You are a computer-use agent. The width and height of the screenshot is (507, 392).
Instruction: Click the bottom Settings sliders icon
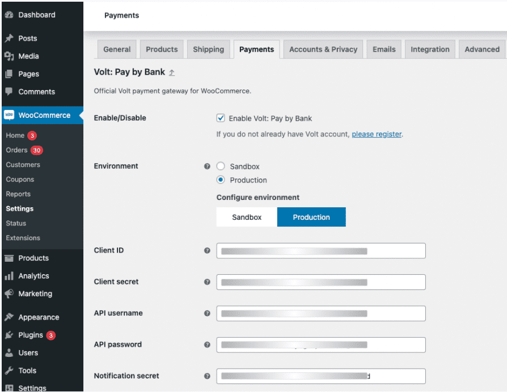(9, 388)
